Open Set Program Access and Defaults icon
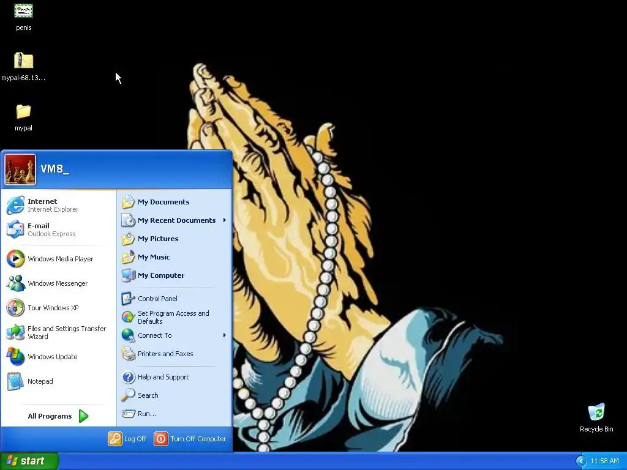The height and width of the screenshot is (470, 627). (129, 317)
